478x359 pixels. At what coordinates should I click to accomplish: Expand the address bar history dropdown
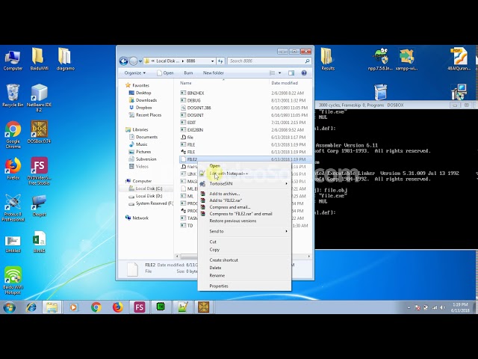coord(212,61)
